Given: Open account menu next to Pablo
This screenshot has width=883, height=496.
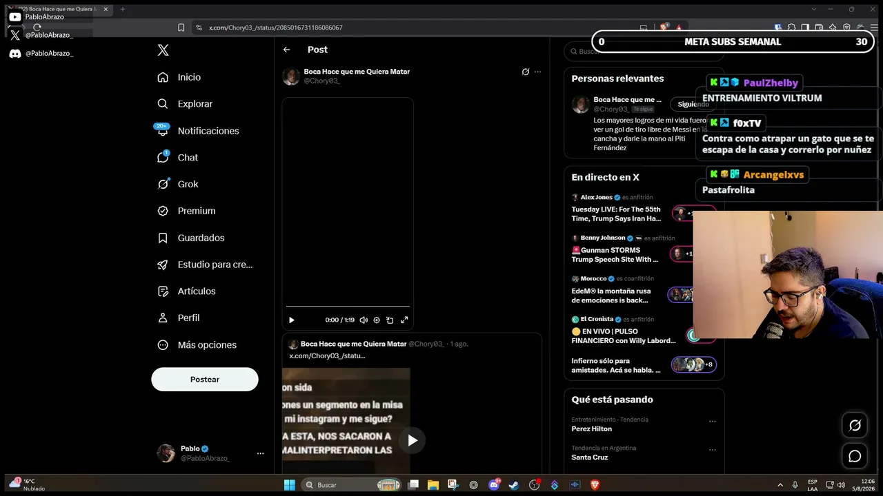Looking at the screenshot, I should click(260, 453).
